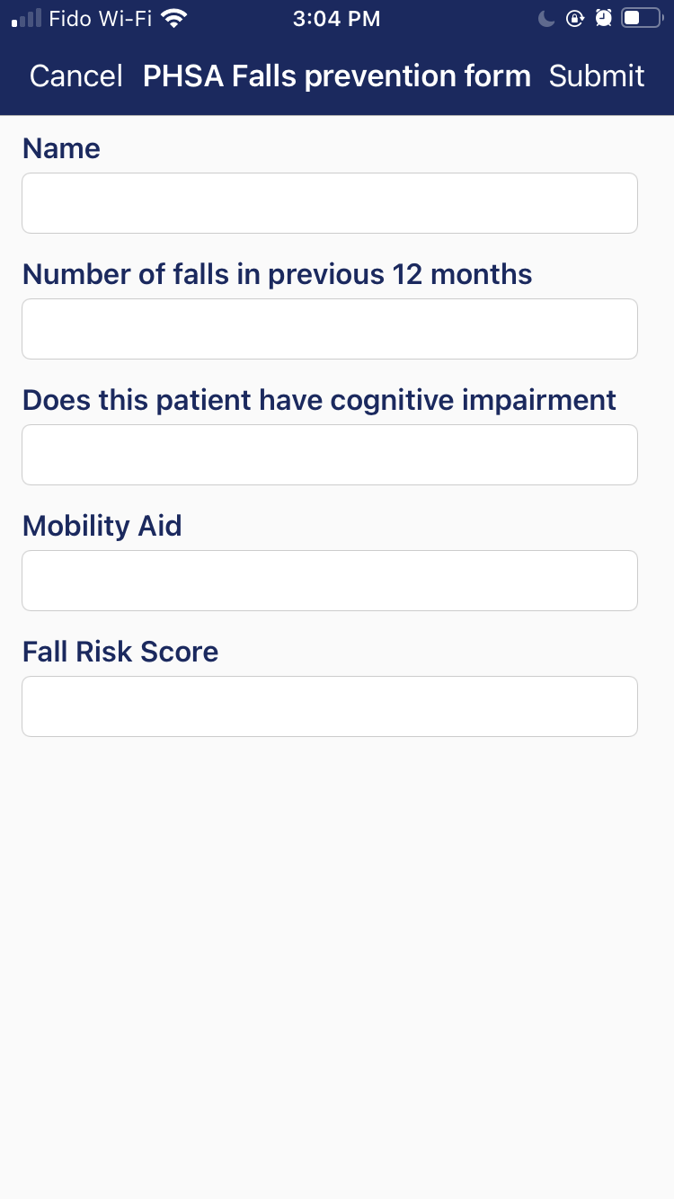Image resolution: width=674 pixels, height=1199 pixels.
Task: Tap the cognitive impairment answer field
Action: point(330,455)
